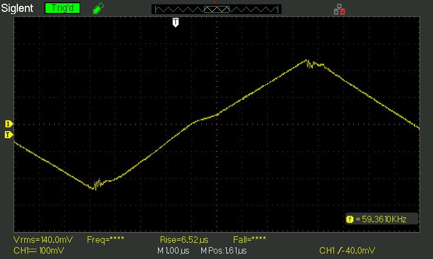Screen dimensions: 433x259
Task: Click the Siglent brand logo
Action: [x=17, y=8]
